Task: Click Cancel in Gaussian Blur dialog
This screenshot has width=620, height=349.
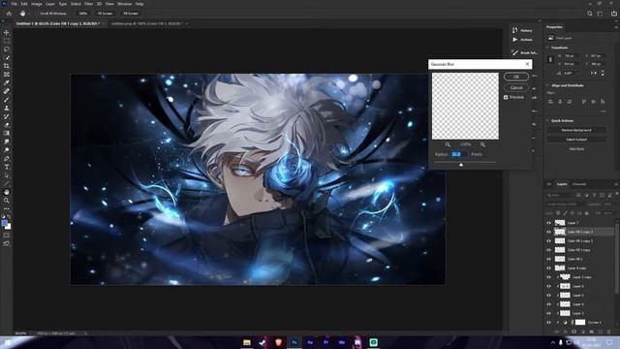Action: click(516, 88)
